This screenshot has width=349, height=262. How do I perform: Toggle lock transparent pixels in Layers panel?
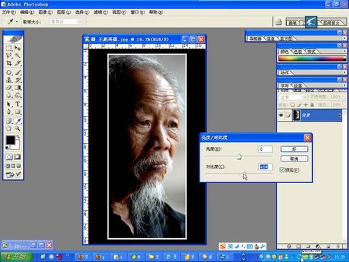[292, 105]
